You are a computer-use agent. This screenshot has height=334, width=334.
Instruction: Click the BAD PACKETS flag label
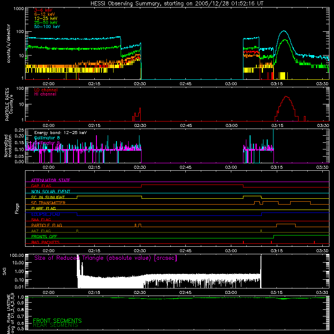tap(46, 242)
